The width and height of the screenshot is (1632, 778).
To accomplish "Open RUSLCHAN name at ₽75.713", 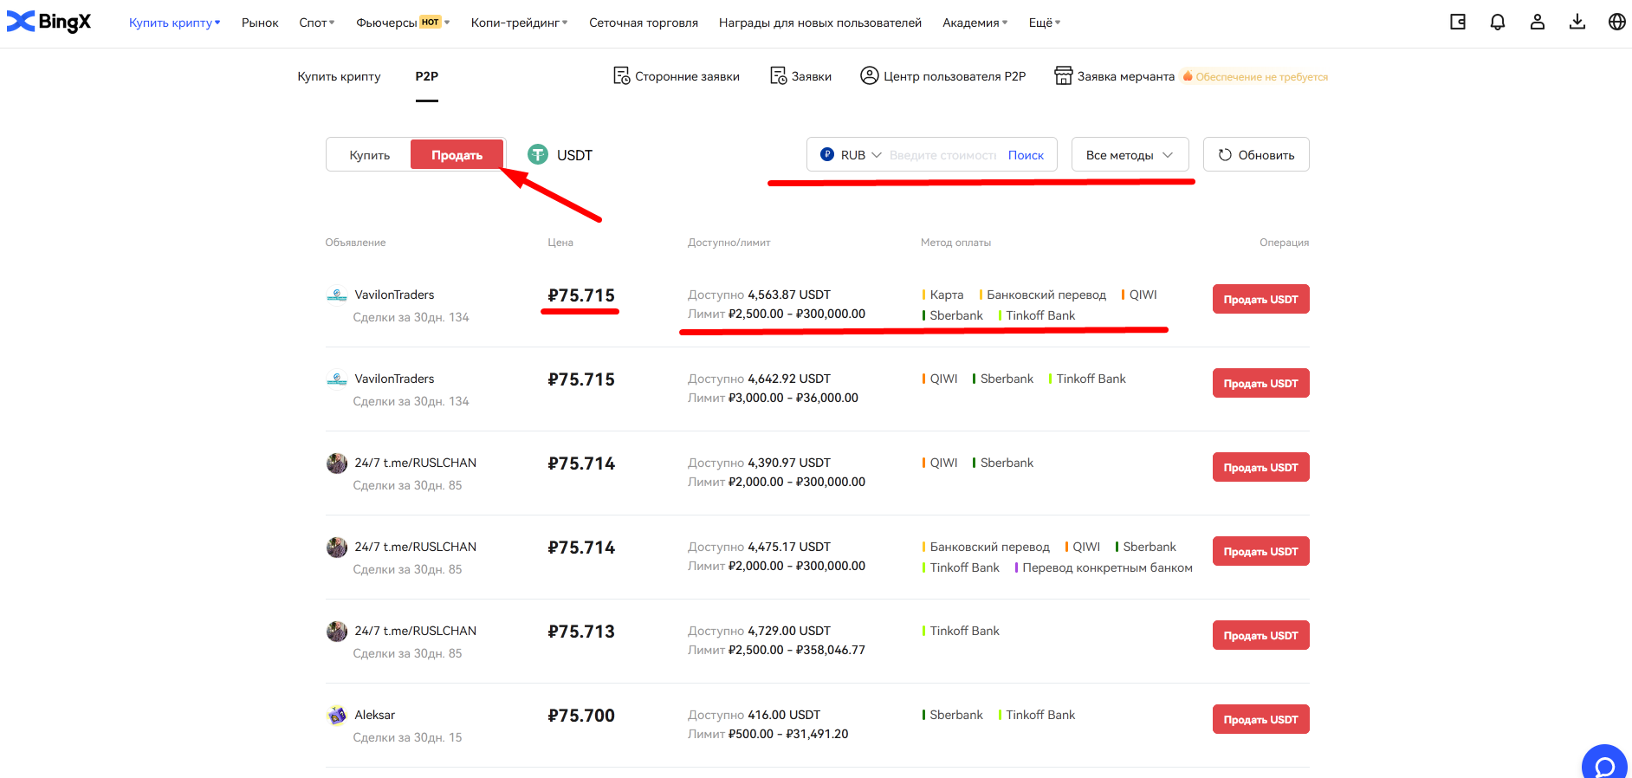I will (415, 631).
